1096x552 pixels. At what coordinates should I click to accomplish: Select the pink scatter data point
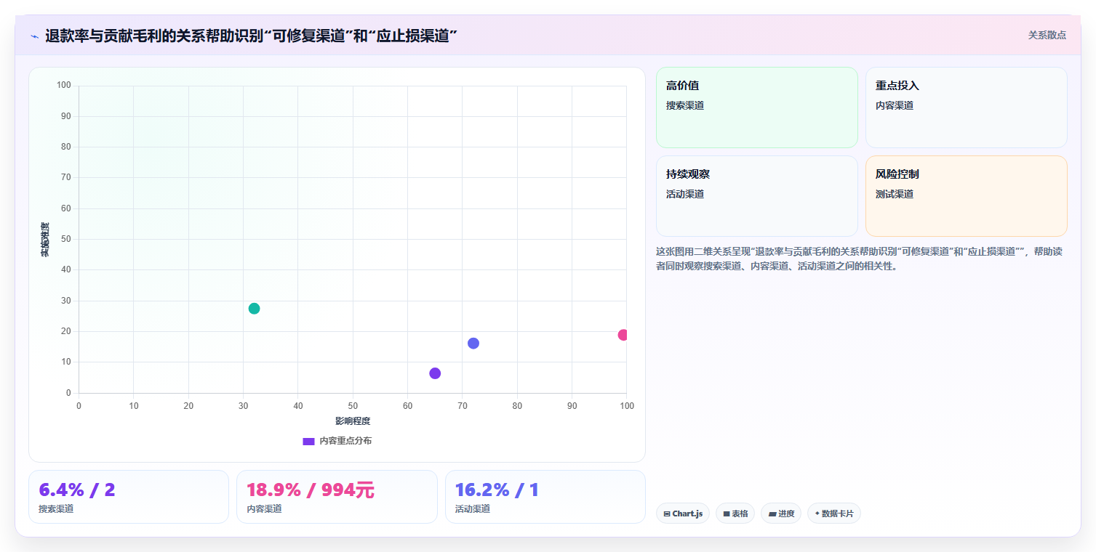point(623,335)
